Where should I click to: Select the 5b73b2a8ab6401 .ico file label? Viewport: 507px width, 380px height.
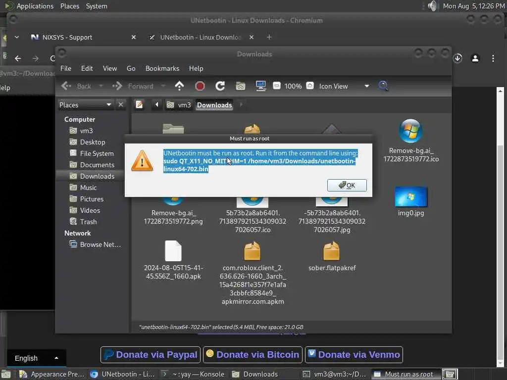click(x=253, y=221)
